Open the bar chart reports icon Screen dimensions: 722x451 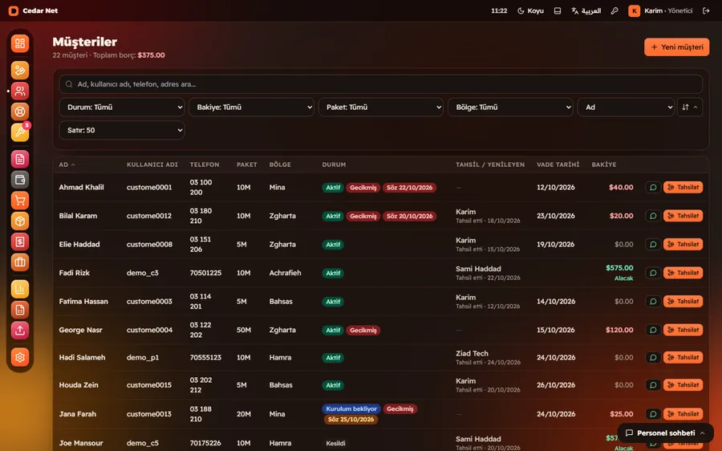[x=20, y=290]
